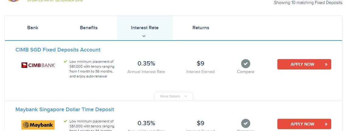
Task: Click the arrow icon on Maybank Apply Now
Action: [326, 124]
